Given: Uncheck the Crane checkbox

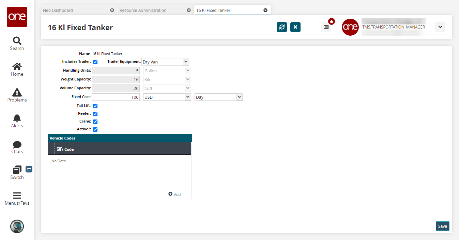Looking at the screenshot, I should (95, 122).
